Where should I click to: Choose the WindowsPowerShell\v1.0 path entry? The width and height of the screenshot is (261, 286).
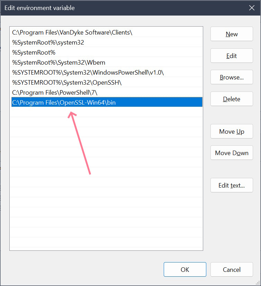(88, 73)
